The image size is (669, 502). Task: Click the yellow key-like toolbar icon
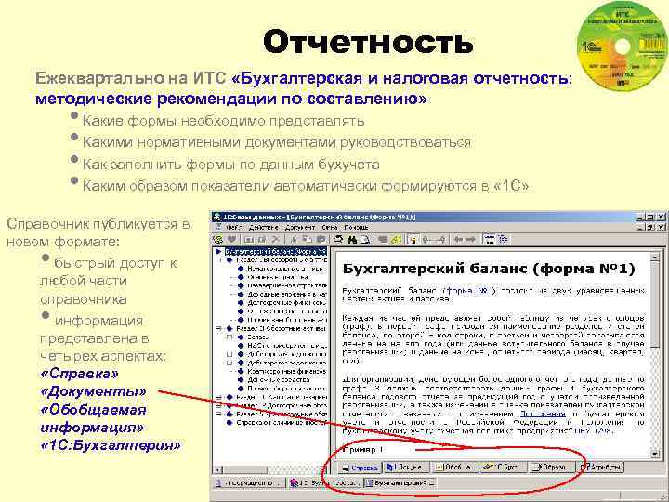[x=397, y=240]
